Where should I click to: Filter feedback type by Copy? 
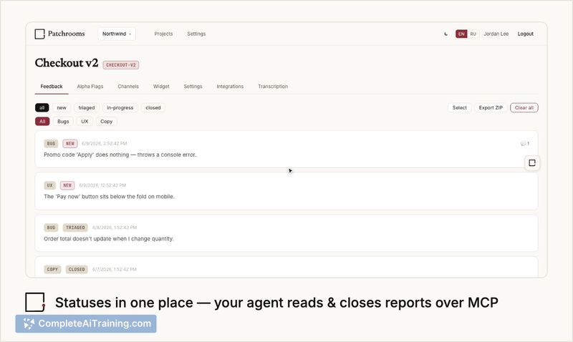click(106, 122)
